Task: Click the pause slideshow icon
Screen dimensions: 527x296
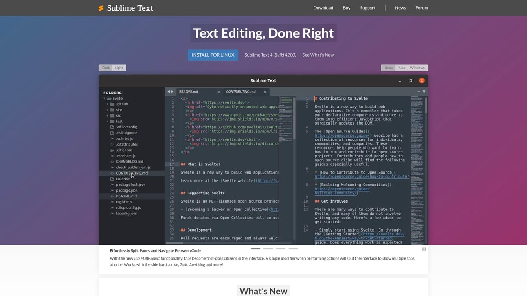Action: pyautogui.click(x=424, y=249)
